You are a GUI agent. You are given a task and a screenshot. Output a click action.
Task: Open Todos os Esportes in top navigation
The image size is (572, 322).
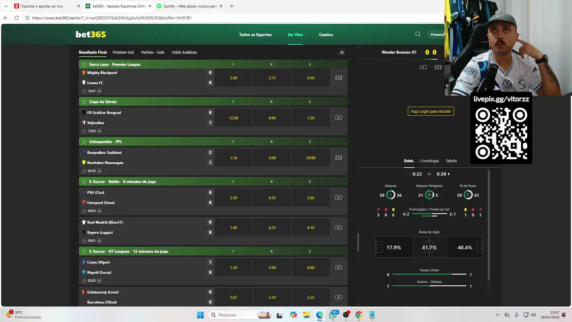pyautogui.click(x=255, y=34)
